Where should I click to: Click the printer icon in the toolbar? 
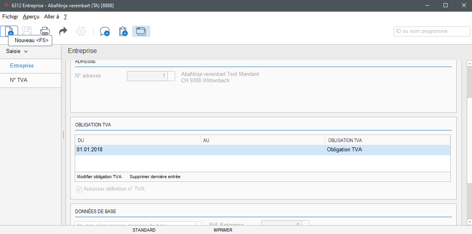click(45, 31)
